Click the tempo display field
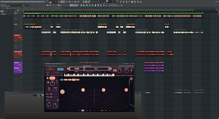The width and height of the screenshot is (219, 119). [x=62, y=2]
